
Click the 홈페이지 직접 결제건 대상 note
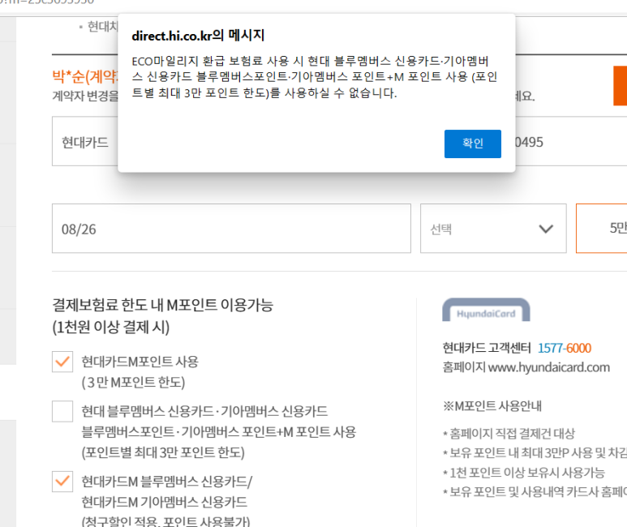tap(509, 433)
